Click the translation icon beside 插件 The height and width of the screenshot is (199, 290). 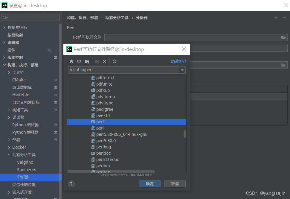click(49, 50)
